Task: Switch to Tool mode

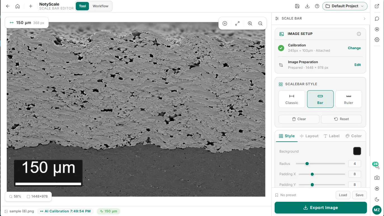Action: click(83, 6)
